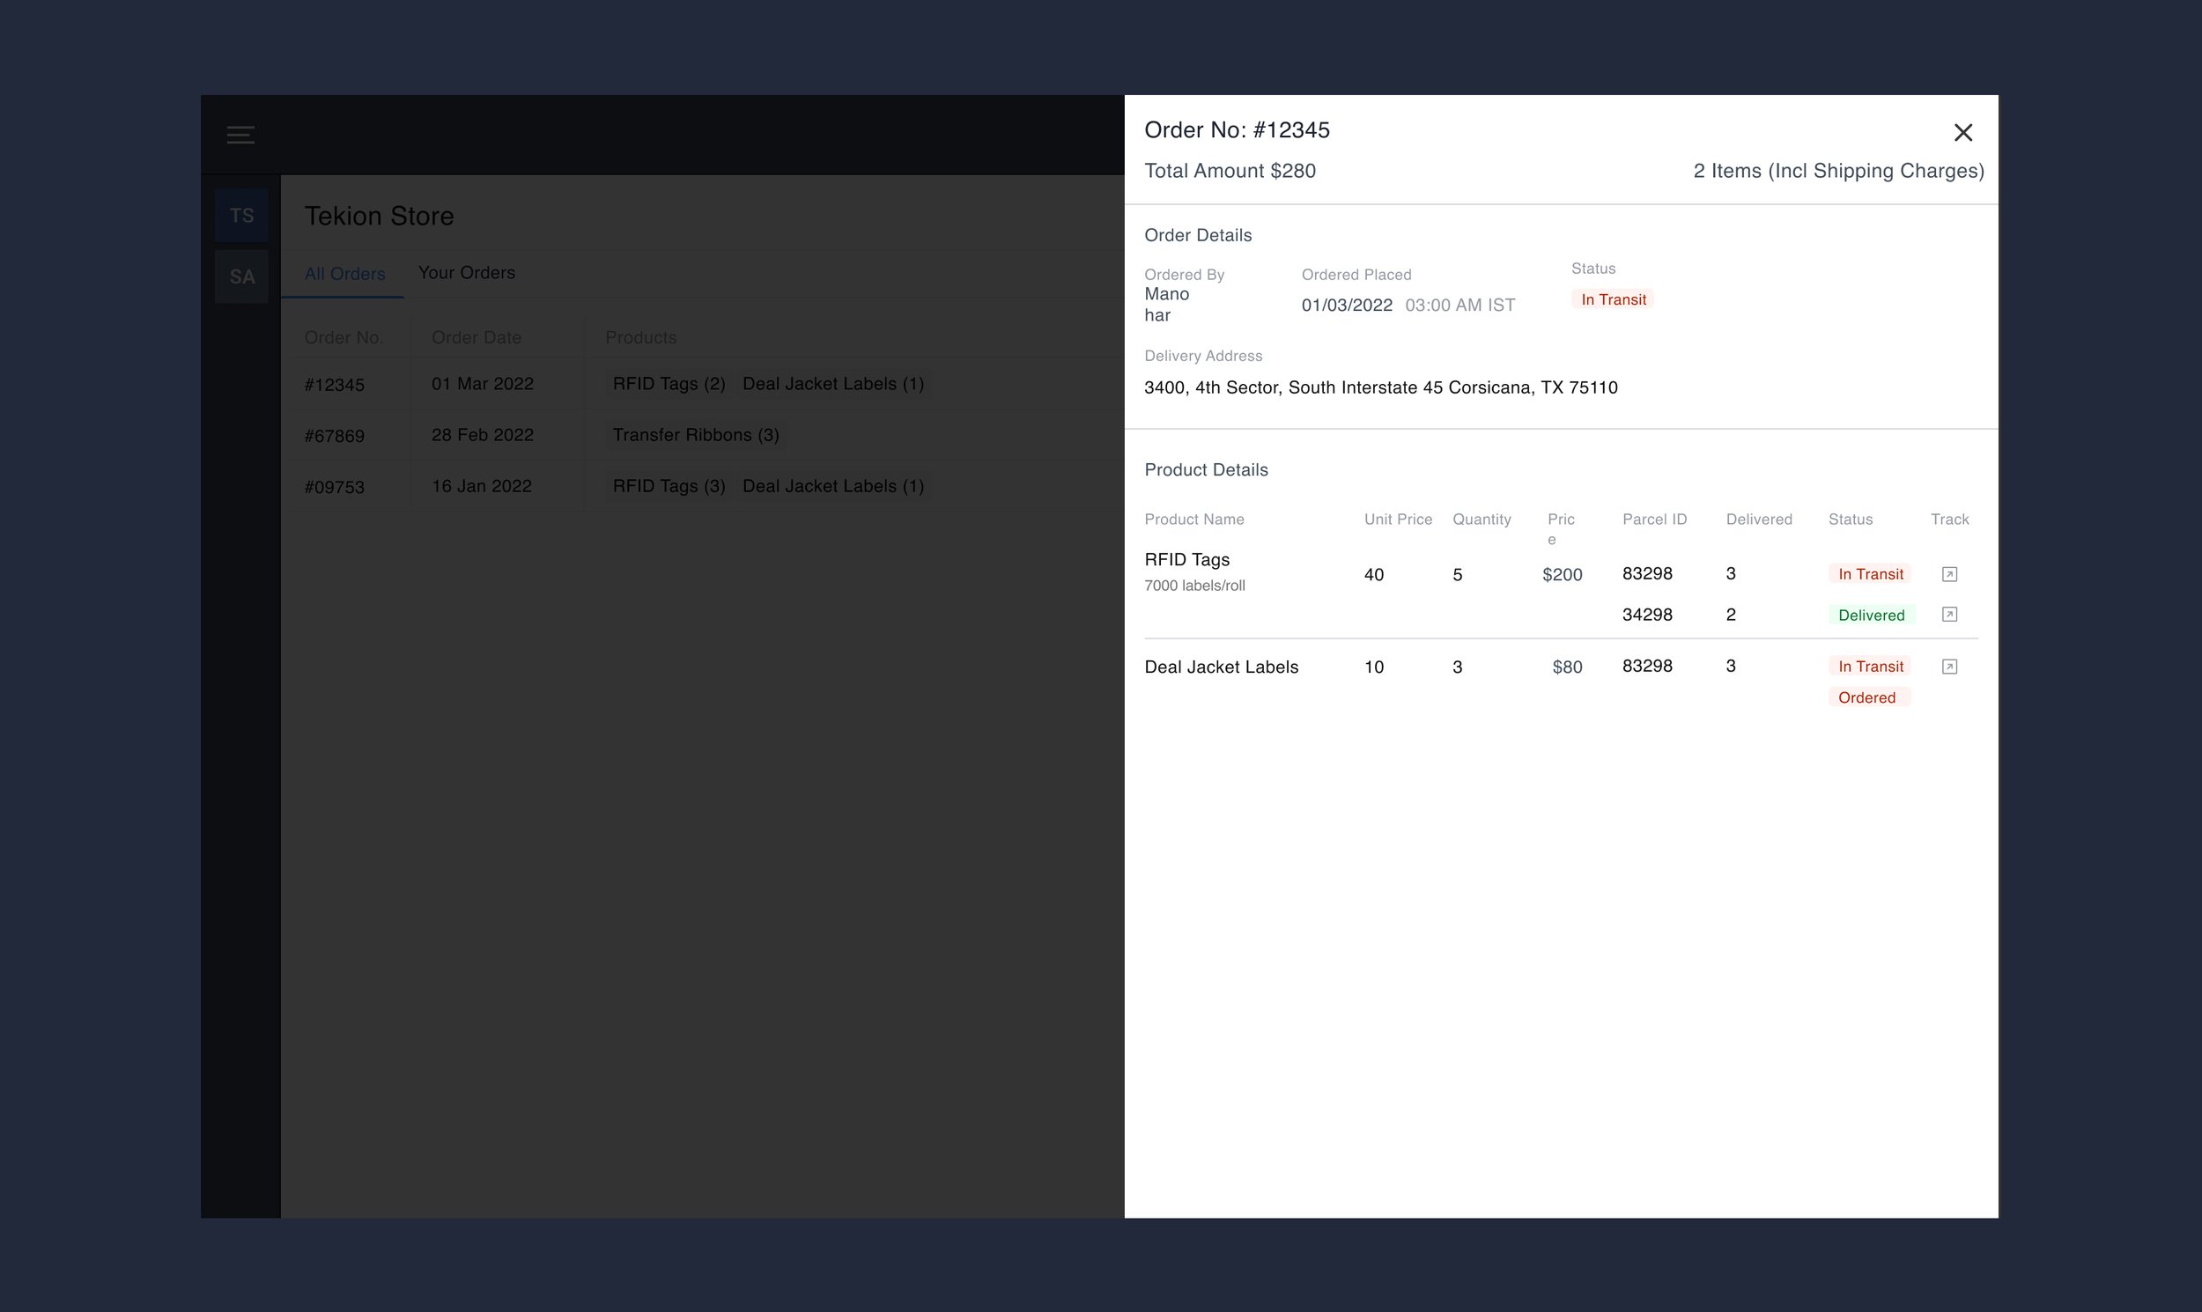Click RFID Tags (2) product tag

click(669, 384)
